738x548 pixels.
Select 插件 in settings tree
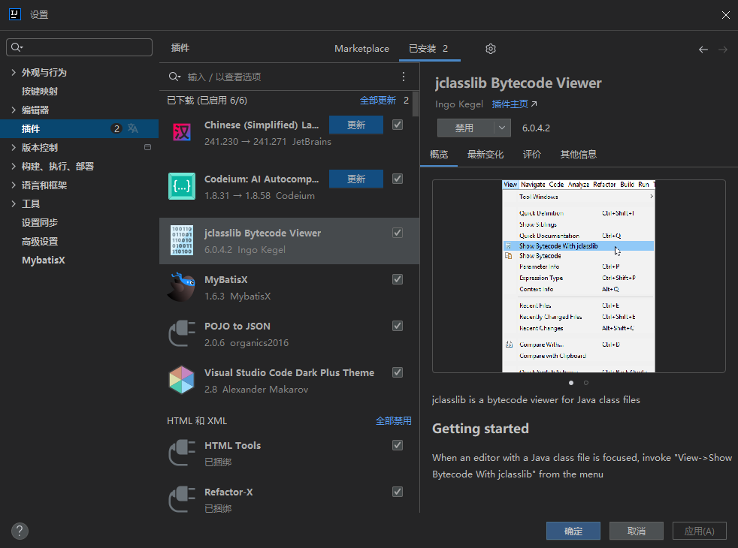pyautogui.click(x=79, y=128)
